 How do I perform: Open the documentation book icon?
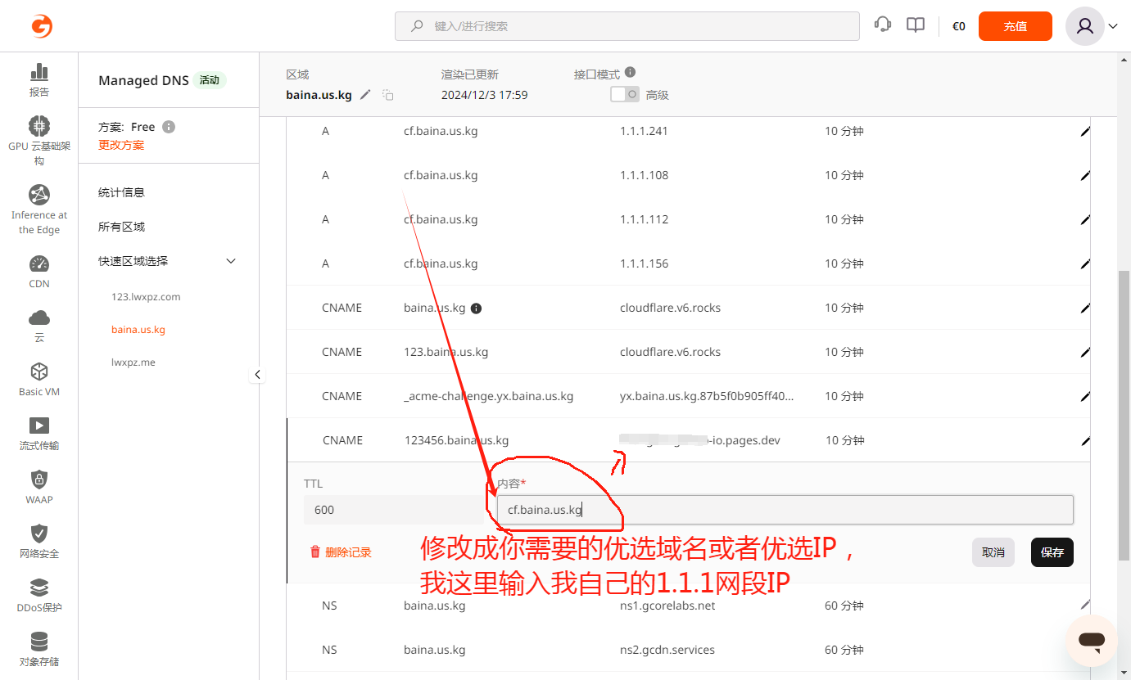(916, 25)
